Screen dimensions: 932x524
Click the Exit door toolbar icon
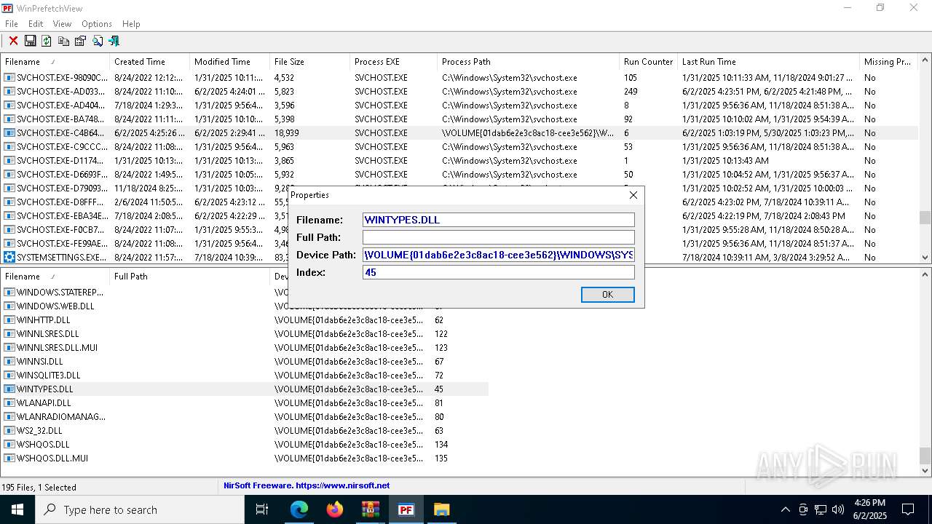114,41
